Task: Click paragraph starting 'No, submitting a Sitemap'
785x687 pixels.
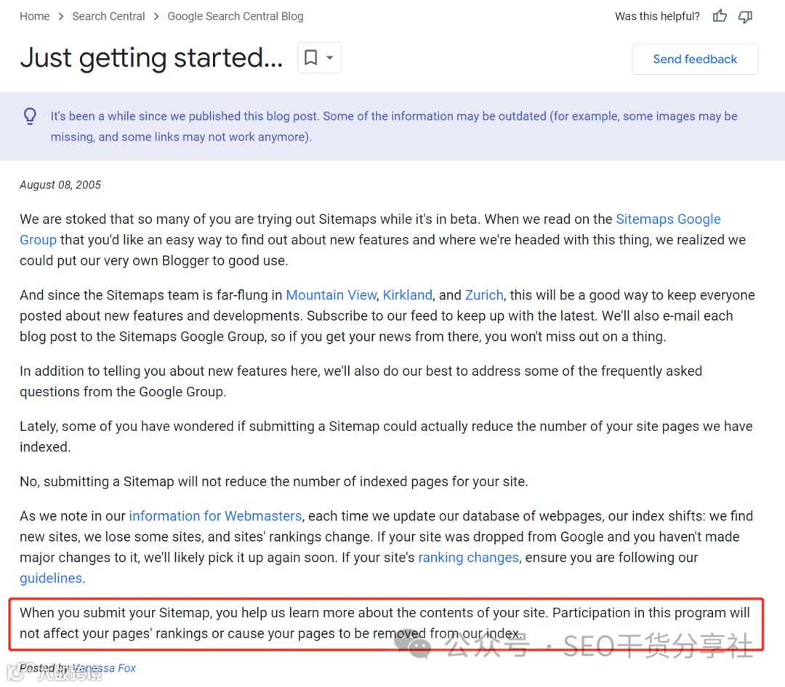Action: pos(273,481)
